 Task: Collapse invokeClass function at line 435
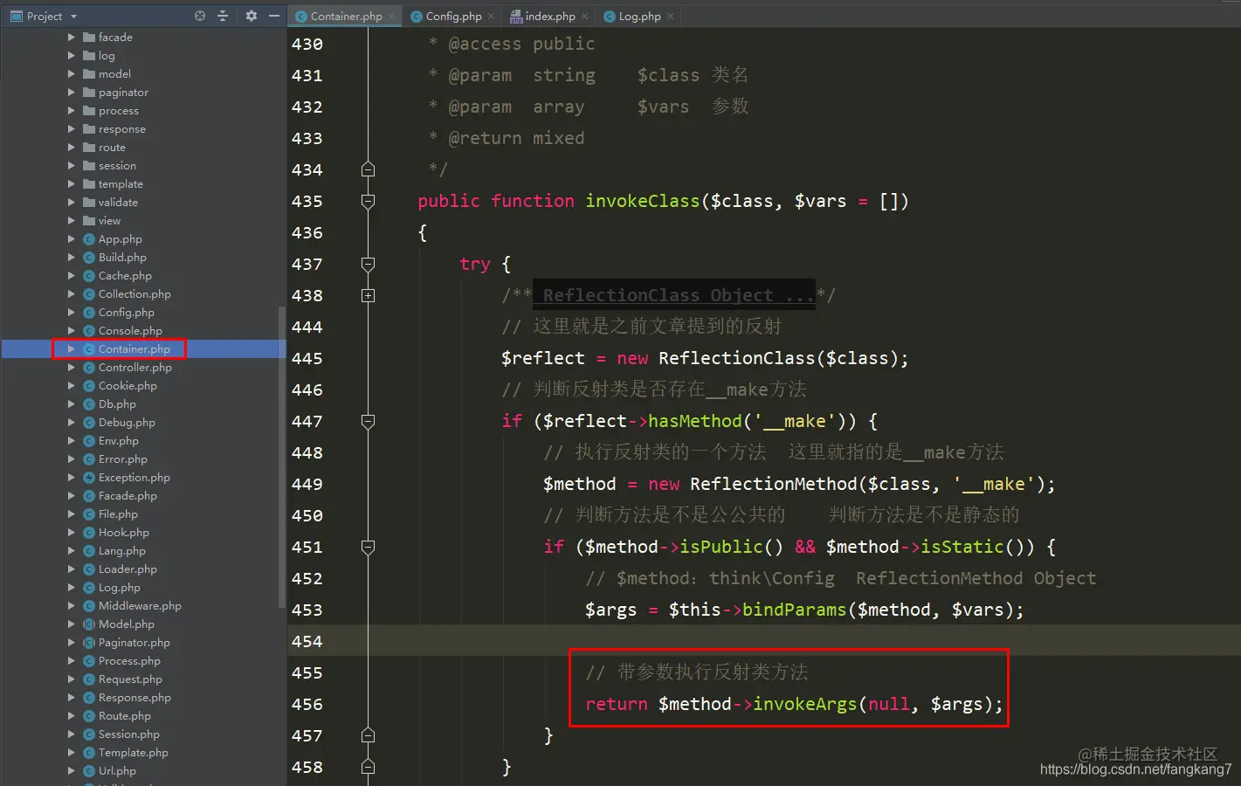pyautogui.click(x=368, y=201)
